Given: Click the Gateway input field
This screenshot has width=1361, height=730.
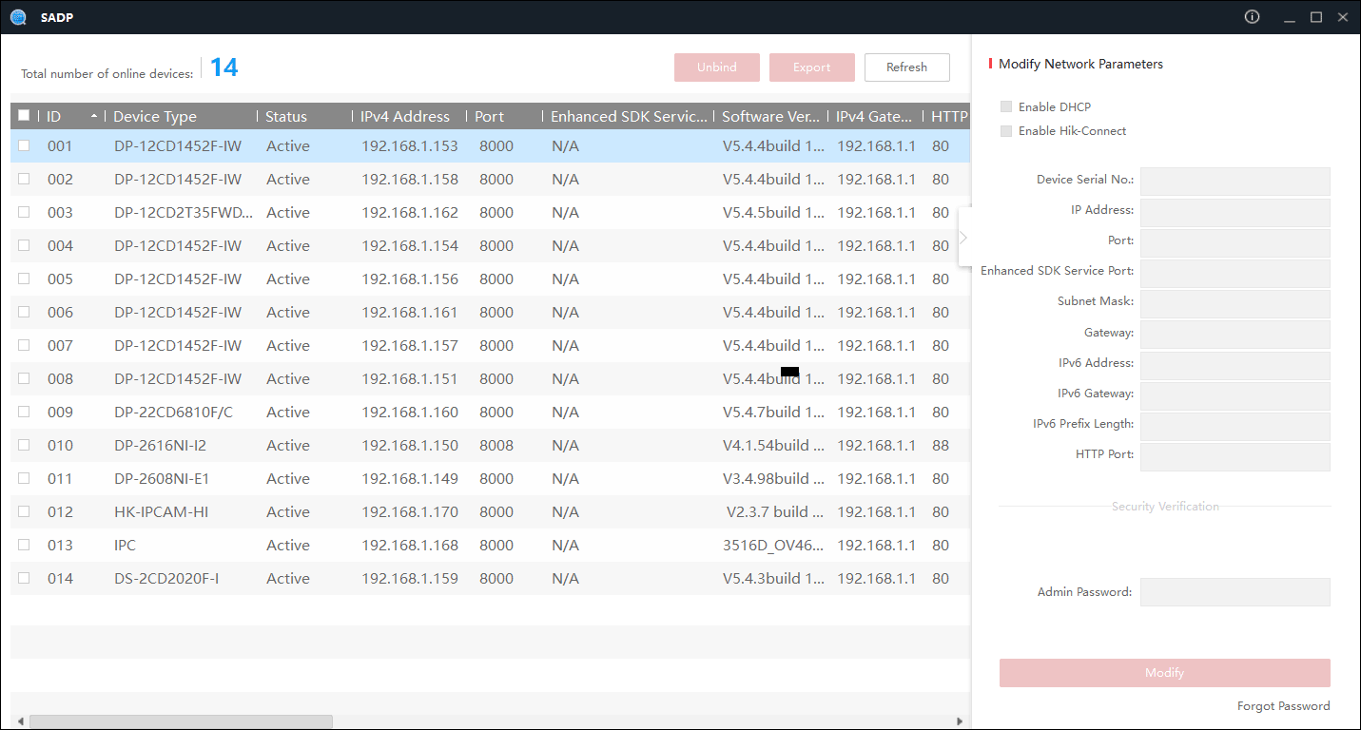Looking at the screenshot, I should click(1235, 334).
